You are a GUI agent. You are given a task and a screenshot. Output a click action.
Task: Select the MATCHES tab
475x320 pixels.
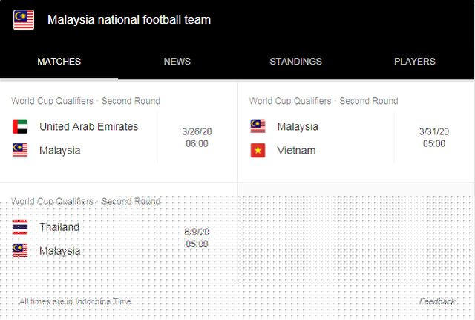[59, 62]
